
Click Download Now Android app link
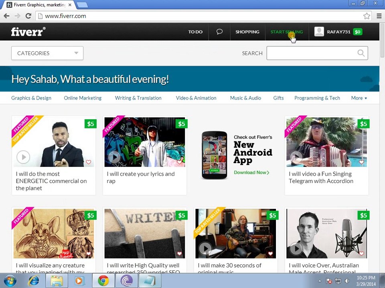coord(251,172)
